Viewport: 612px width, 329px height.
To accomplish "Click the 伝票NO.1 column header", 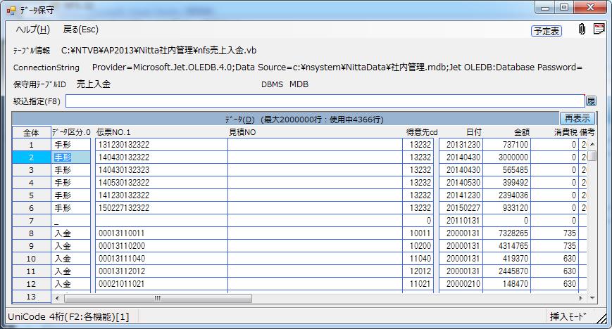I will coord(160,132).
